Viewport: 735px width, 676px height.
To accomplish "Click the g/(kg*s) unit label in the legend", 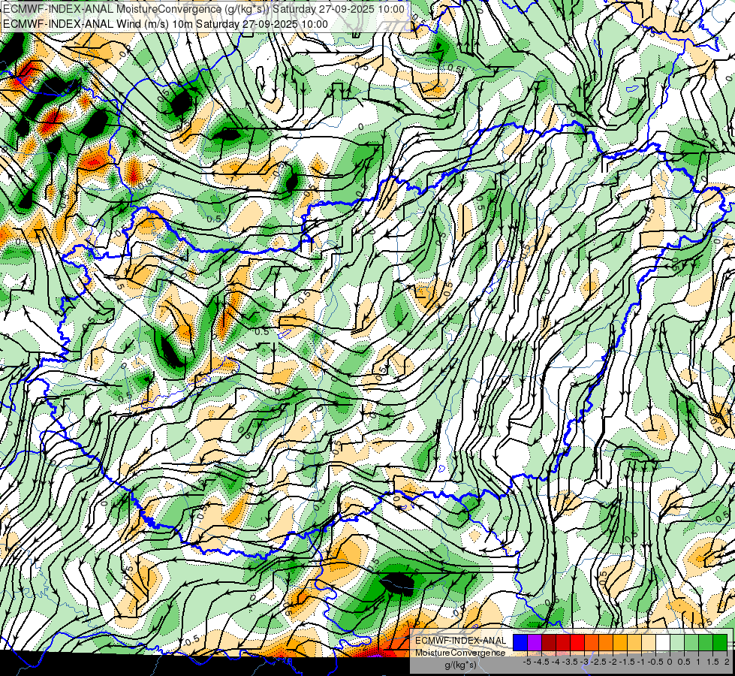I will point(460,665).
